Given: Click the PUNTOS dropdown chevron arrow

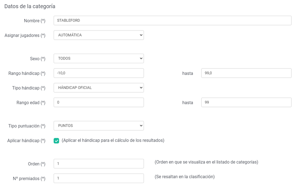Looking at the screenshot, I should click(x=141, y=125).
